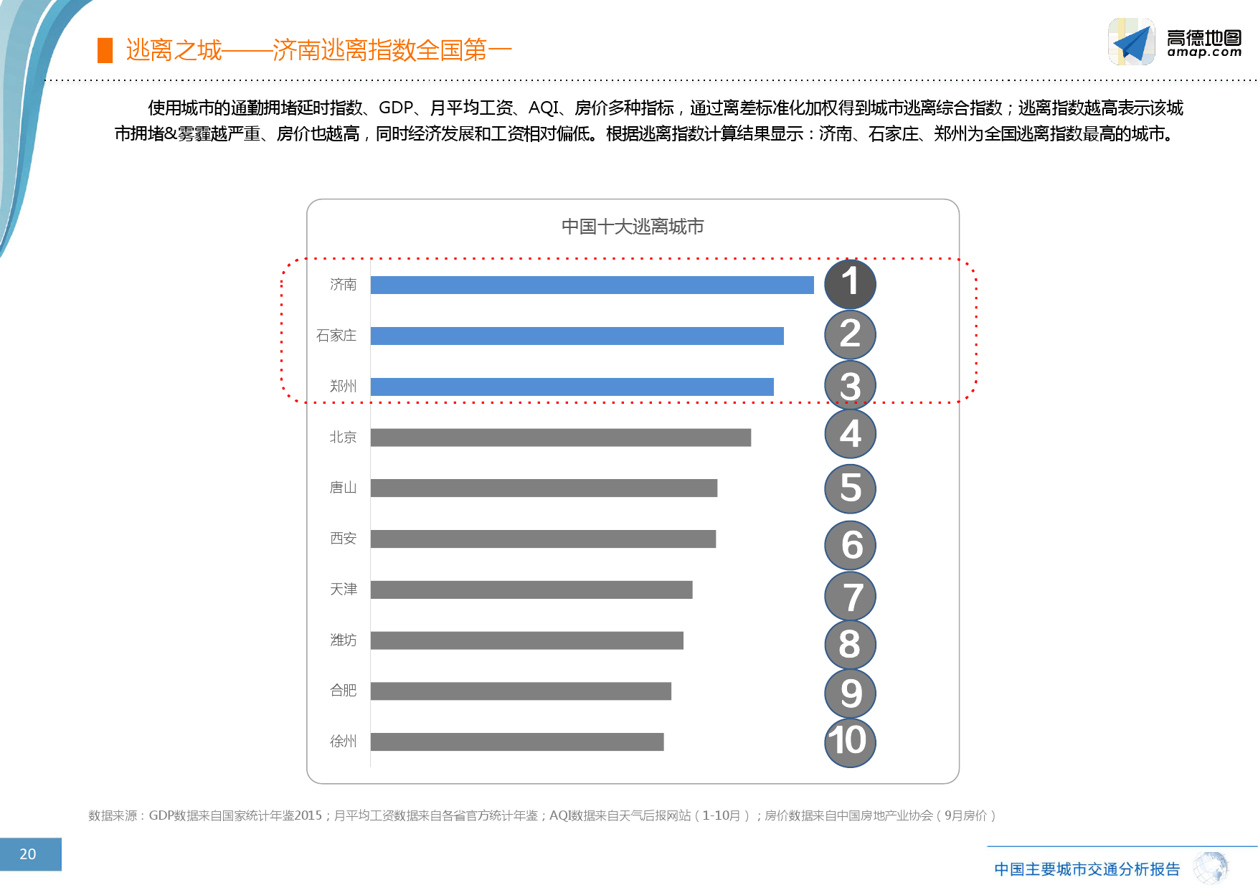1258x890 pixels.
Task: Select the gray bar for 合肥
Action: pos(521,691)
